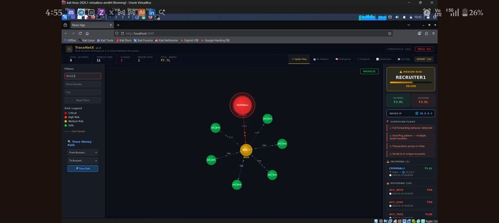This screenshot has height=223, width=499.
Task: Click the RECRUITER1 risk score bar
Action: click(x=411, y=82)
